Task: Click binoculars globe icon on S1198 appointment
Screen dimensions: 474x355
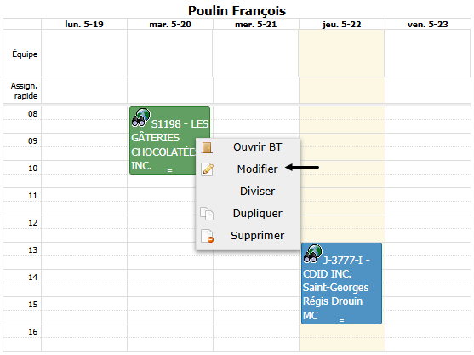Action: click(141, 117)
